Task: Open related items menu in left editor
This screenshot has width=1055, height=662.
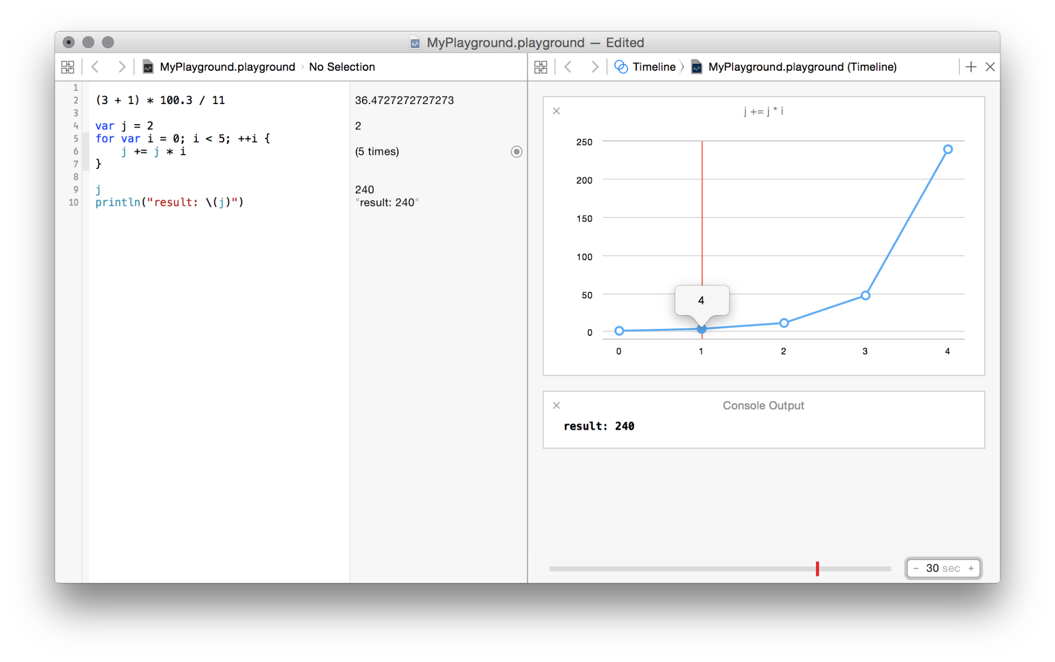Action: coord(68,67)
